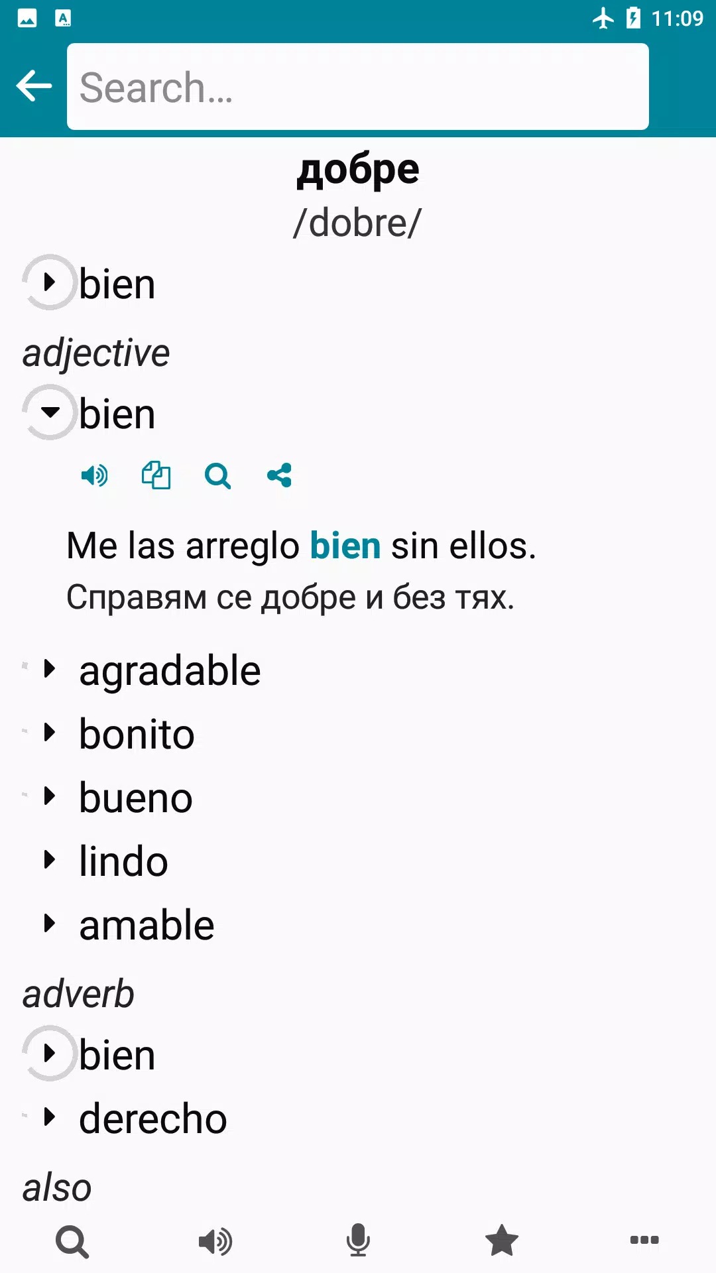Open the more options menu
This screenshot has height=1273, width=716.
[644, 1240]
